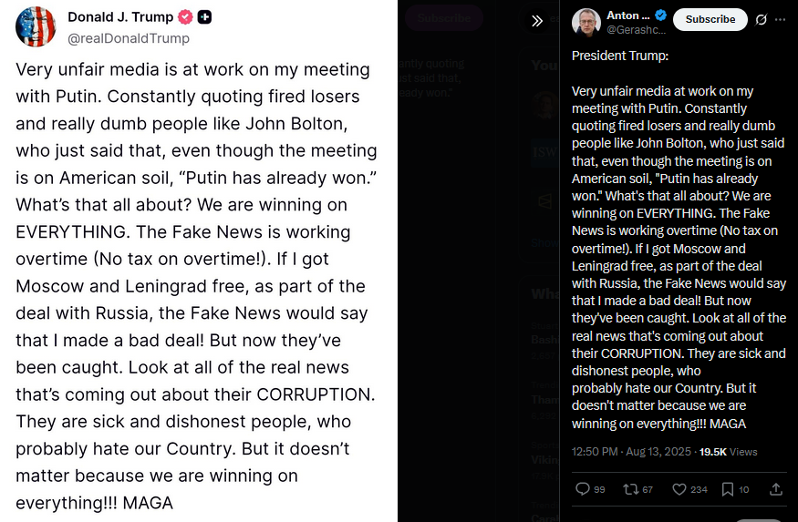The height and width of the screenshot is (522, 798).
Task: Click the black plus badge beside Trump's name
Action: pos(205,17)
